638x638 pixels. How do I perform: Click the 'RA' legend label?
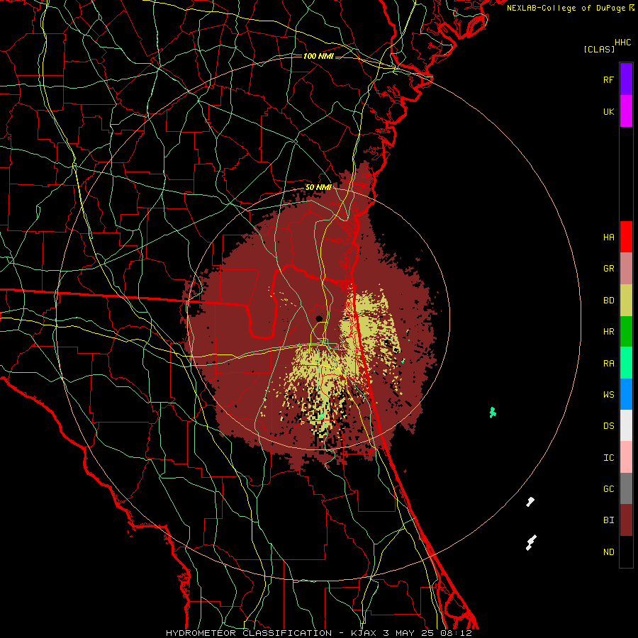coord(608,364)
